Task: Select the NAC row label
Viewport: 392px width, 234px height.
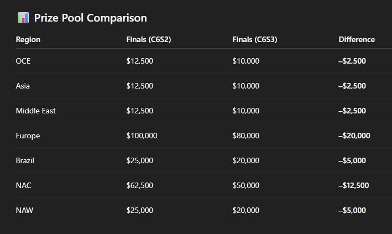Action: tap(23, 185)
